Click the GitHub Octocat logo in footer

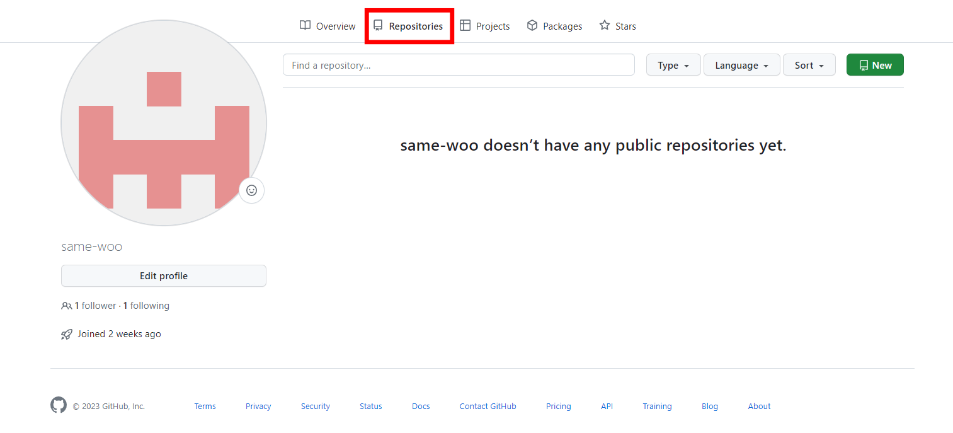point(59,405)
